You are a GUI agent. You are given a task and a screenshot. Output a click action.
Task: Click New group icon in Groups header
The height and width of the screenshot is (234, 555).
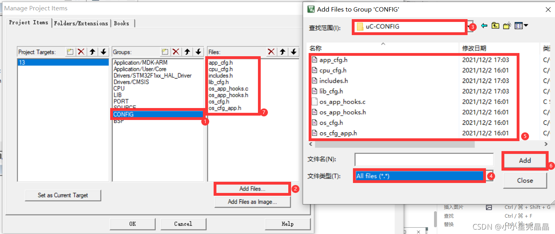coord(165,52)
